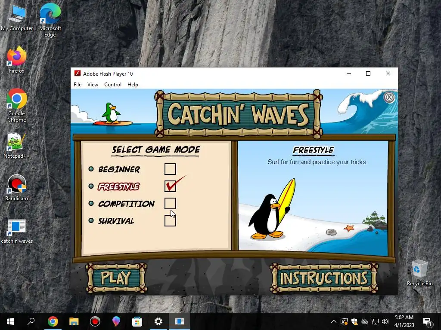The width and height of the screenshot is (441, 330).
Task: Check the Beginner mode checkbox
Action: point(170,169)
